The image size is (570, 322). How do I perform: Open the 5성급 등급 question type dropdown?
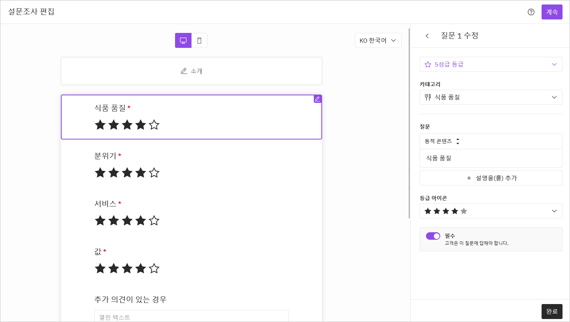click(x=491, y=64)
